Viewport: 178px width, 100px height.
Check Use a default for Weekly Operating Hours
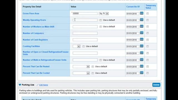[x=101, y=20]
